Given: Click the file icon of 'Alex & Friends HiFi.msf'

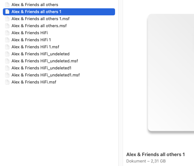Looking at the screenshot, I should pos(7,82).
